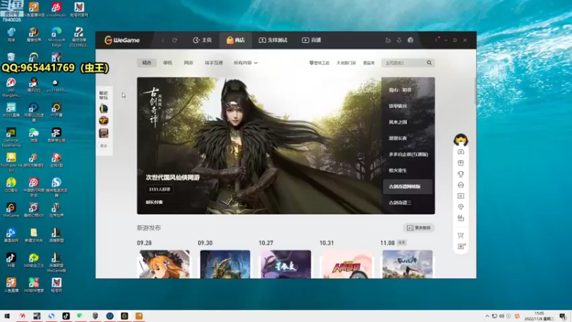Select the 精选 featured filter

[147, 63]
